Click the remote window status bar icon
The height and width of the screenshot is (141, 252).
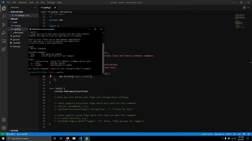click(3, 134)
